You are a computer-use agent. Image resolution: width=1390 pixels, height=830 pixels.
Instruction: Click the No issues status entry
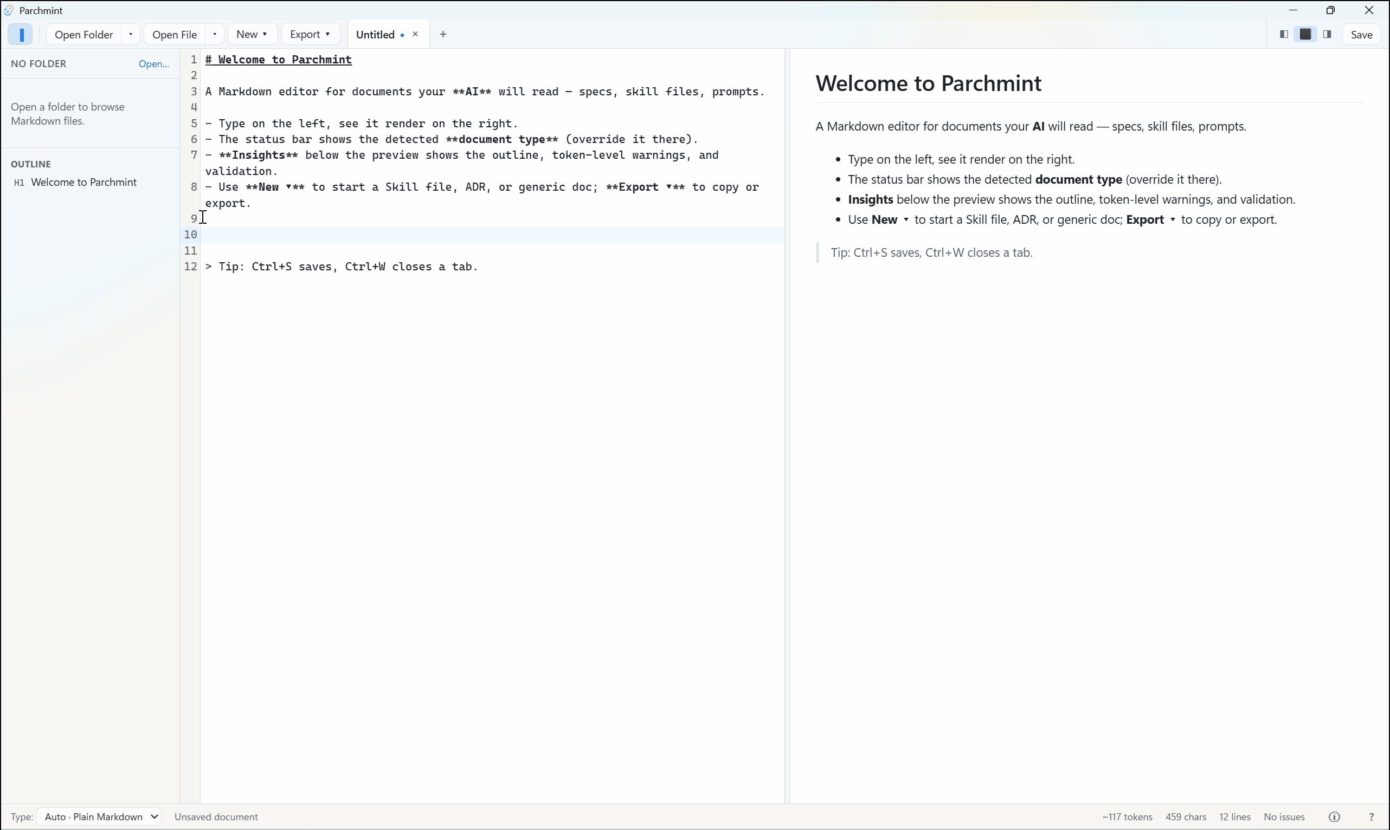tap(1284, 817)
